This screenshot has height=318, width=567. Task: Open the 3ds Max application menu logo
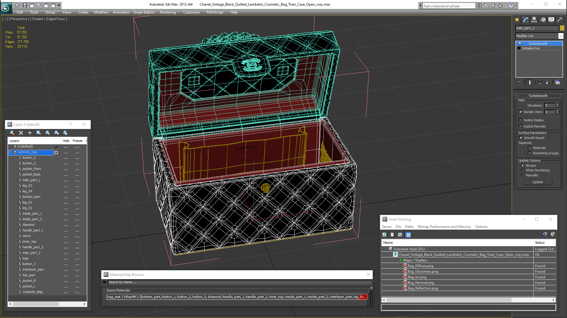point(6,8)
